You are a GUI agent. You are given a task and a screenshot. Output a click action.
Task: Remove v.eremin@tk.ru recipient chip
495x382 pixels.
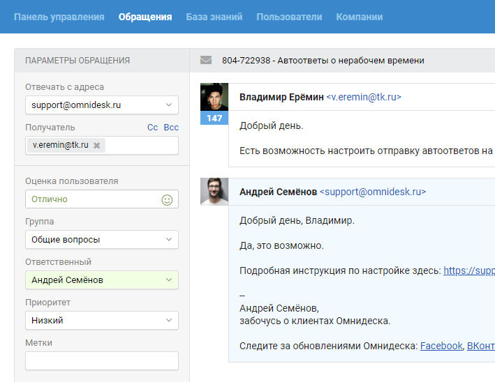click(97, 145)
